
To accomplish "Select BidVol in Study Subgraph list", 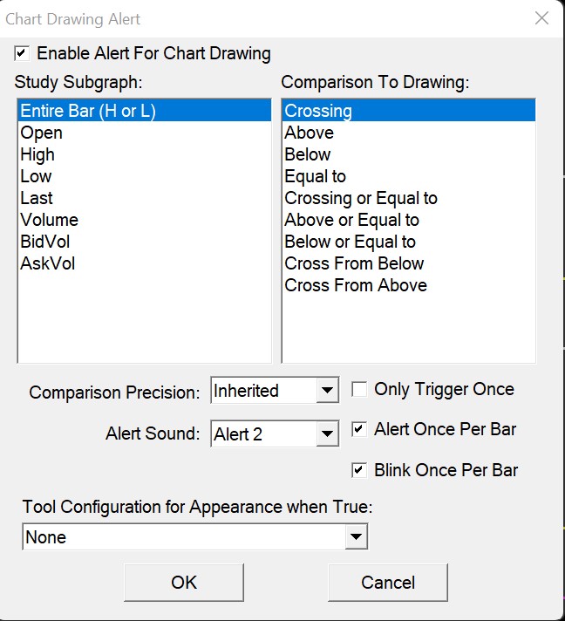I will 145,242.
